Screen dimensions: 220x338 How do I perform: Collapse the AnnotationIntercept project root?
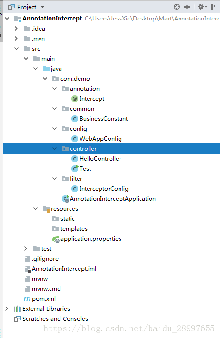click(7, 19)
